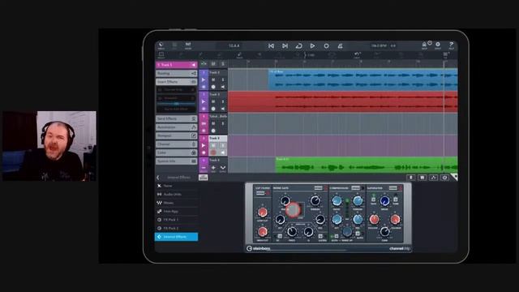Toggle global solo S button above tracks

coord(223,63)
